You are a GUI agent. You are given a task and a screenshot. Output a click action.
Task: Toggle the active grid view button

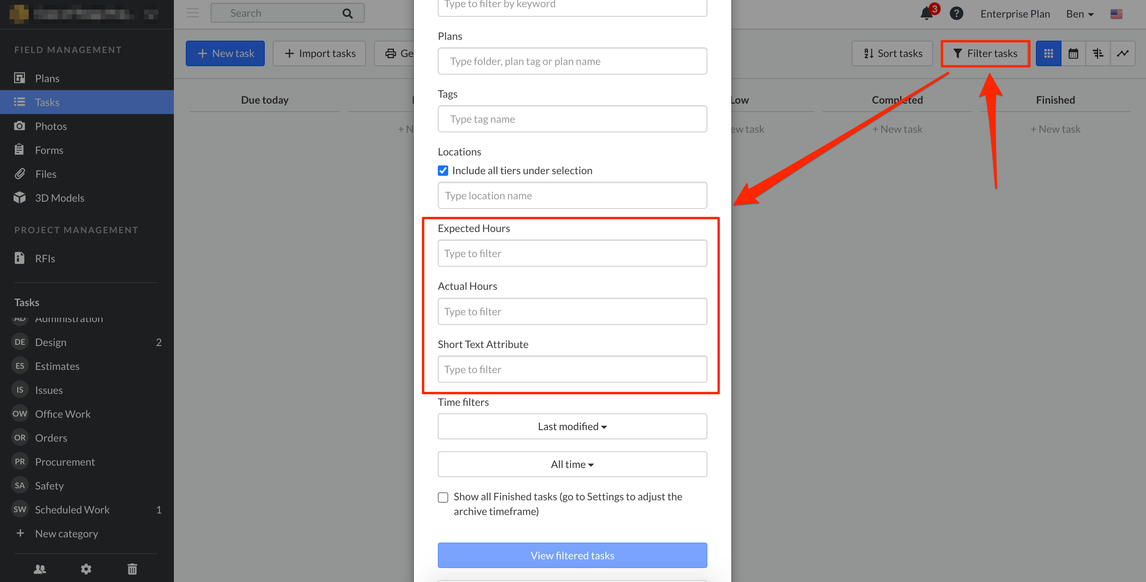[x=1048, y=53]
